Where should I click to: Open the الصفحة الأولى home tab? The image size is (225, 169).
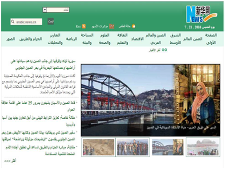pyautogui.click(x=212, y=39)
